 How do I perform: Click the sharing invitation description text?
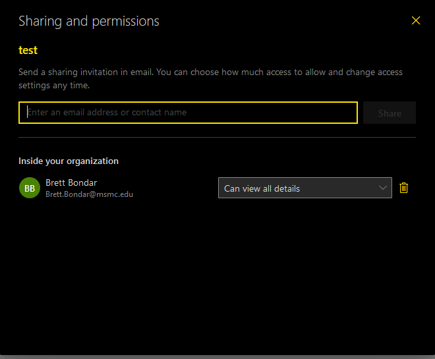coord(210,79)
